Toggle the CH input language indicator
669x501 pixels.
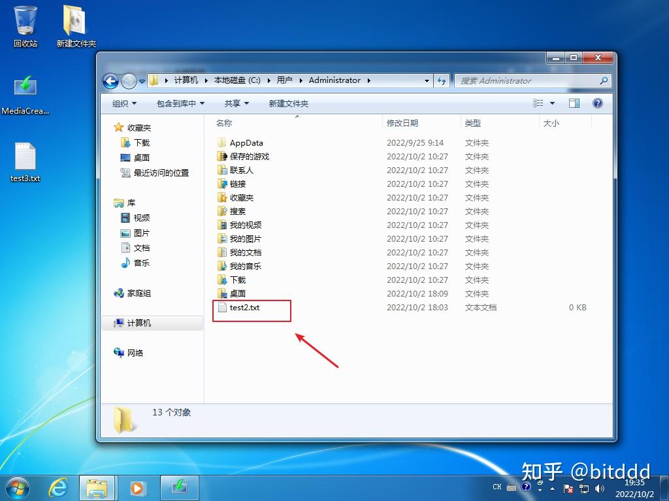coord(497,487)
